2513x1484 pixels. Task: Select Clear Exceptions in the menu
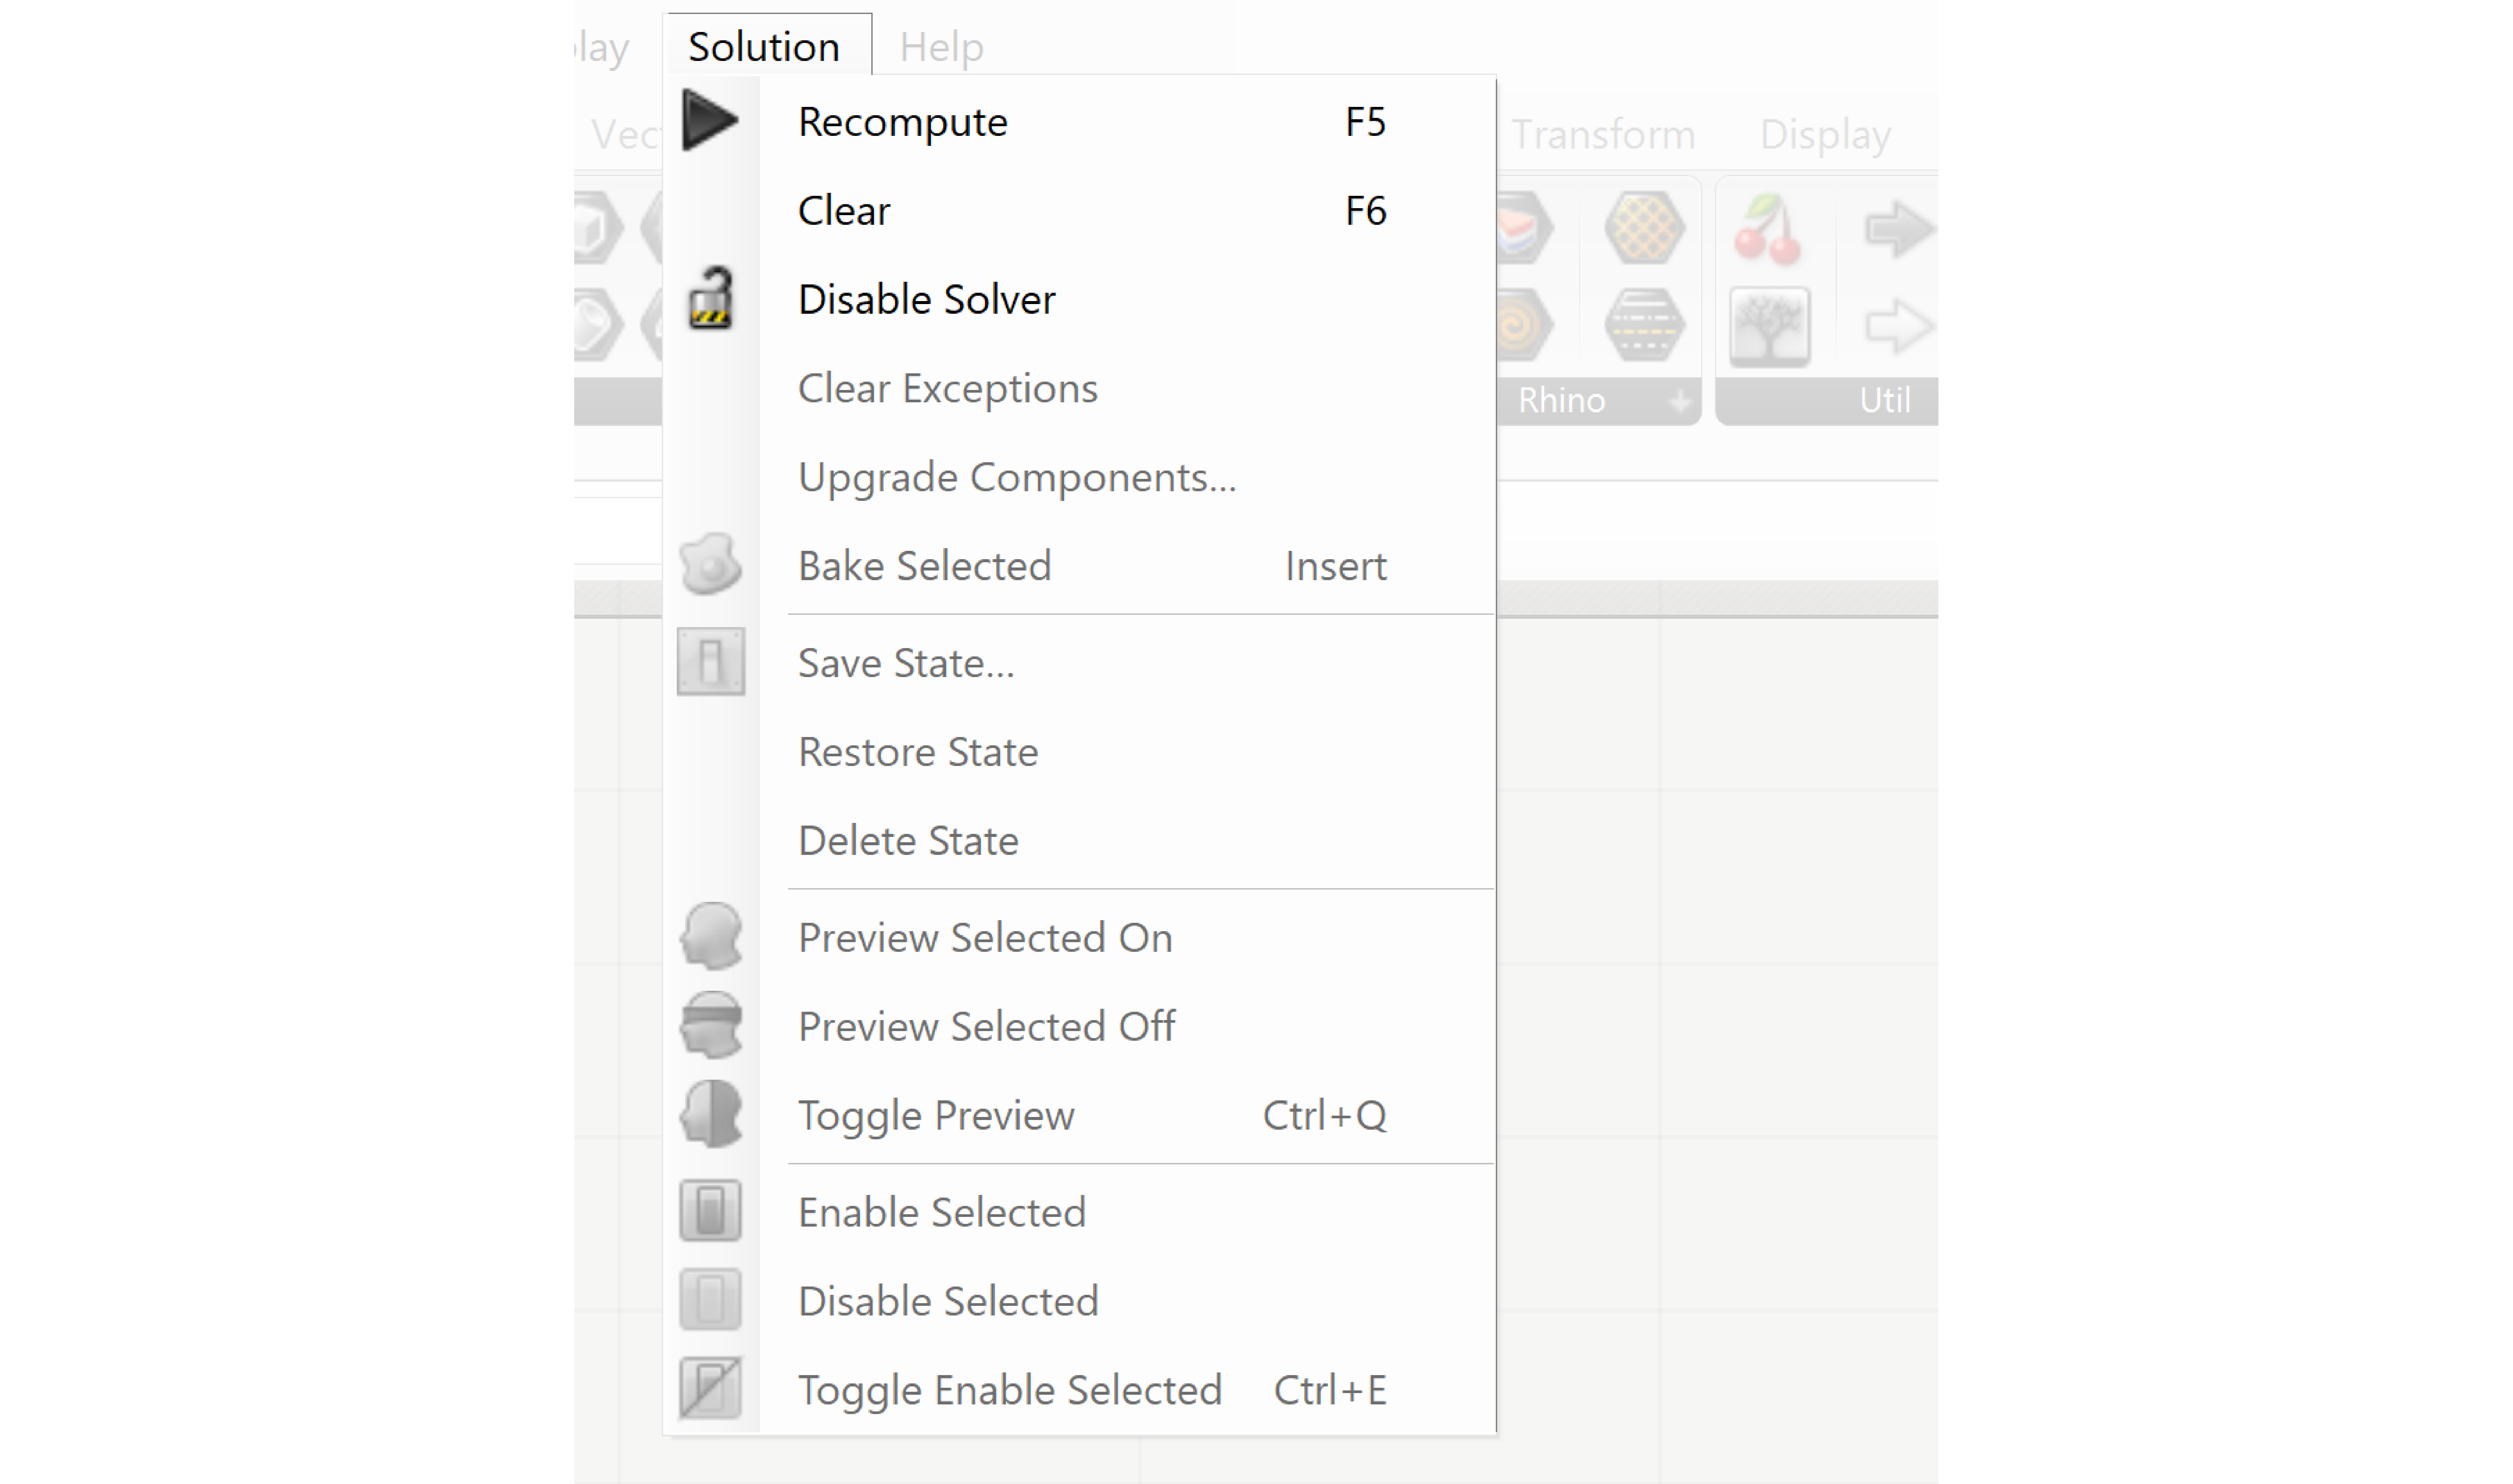[x=947, y=388]
